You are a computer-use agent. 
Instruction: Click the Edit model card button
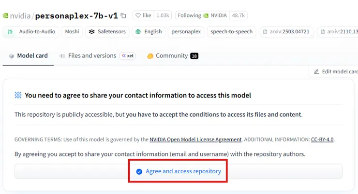pos(336,71)
